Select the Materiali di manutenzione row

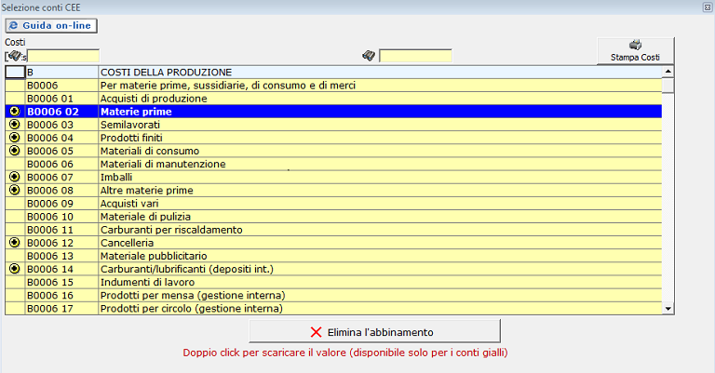point(162,164)
